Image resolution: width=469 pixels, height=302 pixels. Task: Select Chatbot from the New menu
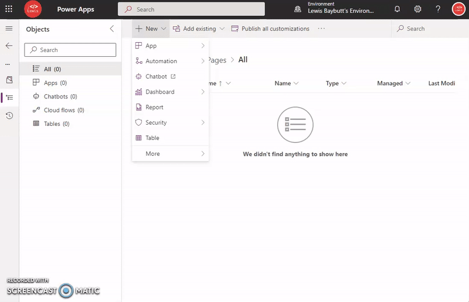click(156, 77)
